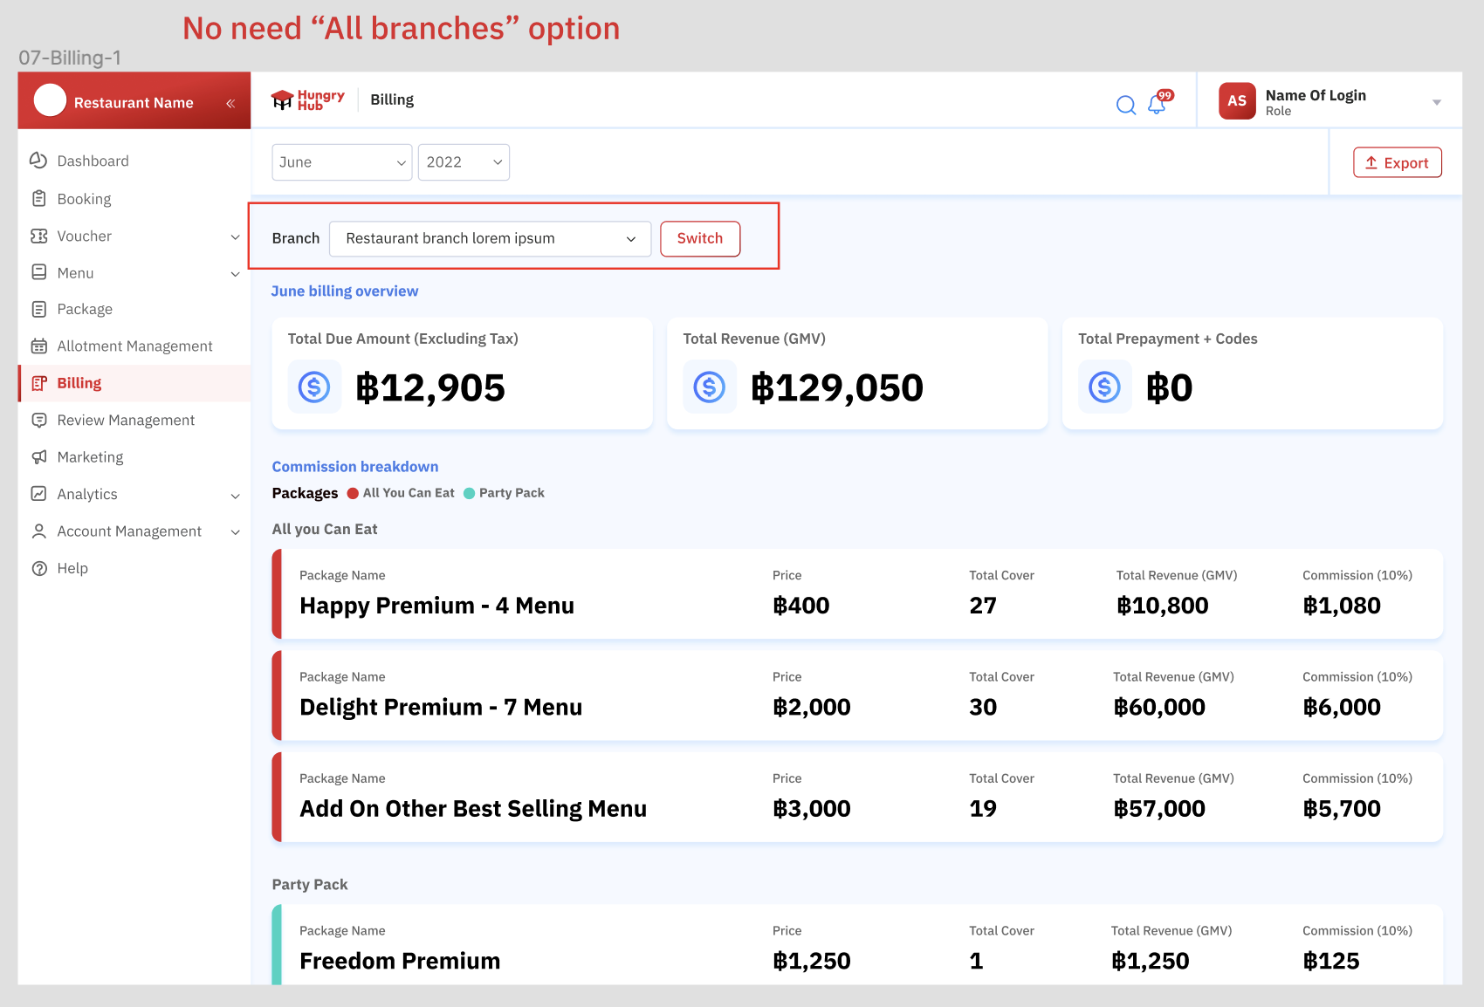Click the Total Revenue dollar coin icon
Image resolution: width=1484 pixels, height=1007 pixels.
coord(709,387)
